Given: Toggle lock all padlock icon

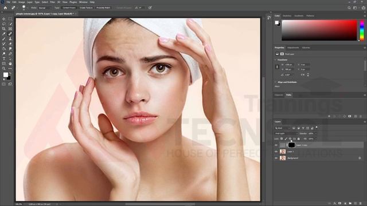Looking at the screenshot, I should pyautogui.click(x=298, y=138).
